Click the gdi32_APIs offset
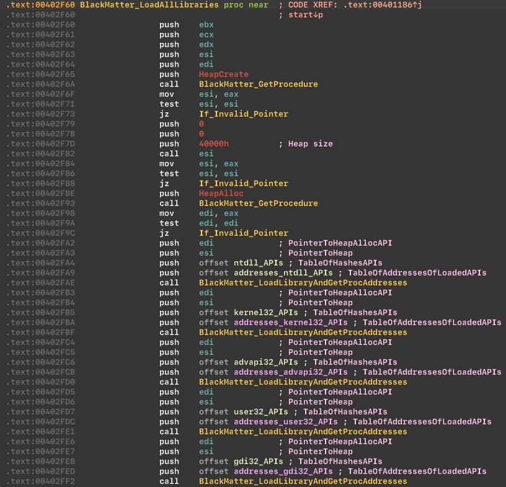This screenshot has width=506, height=487. pyautogui.click(x=258, y=462)
